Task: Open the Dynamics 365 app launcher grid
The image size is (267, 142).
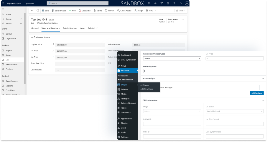Action: [x=3, y=3]
